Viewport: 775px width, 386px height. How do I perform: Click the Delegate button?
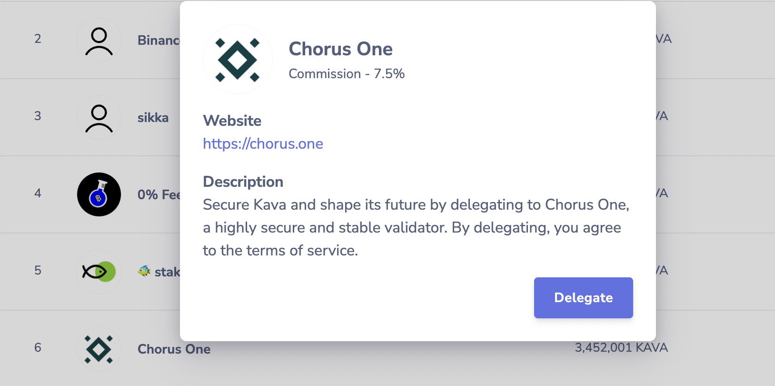tap(583, 298)
